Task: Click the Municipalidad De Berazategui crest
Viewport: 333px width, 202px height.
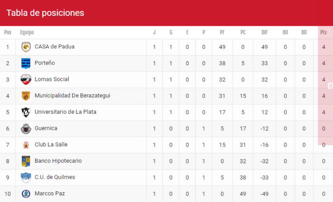Action: tap(26, 96)
